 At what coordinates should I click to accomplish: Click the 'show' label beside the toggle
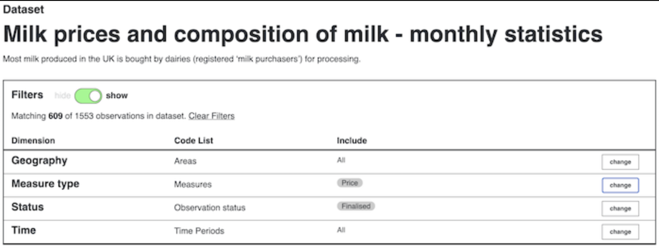(116, 96)
